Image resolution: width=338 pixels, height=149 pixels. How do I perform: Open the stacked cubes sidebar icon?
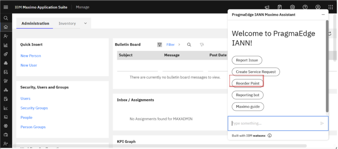coord(6,63)
